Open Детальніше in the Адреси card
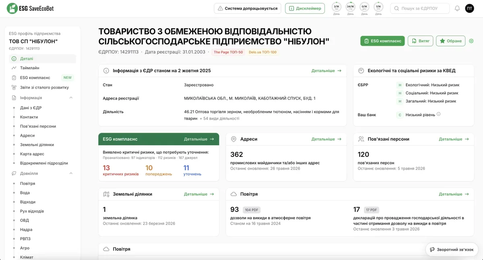Image resolution: width=483 pixels, height=260 pixels. pyautogui.click(x=326, y=139)
